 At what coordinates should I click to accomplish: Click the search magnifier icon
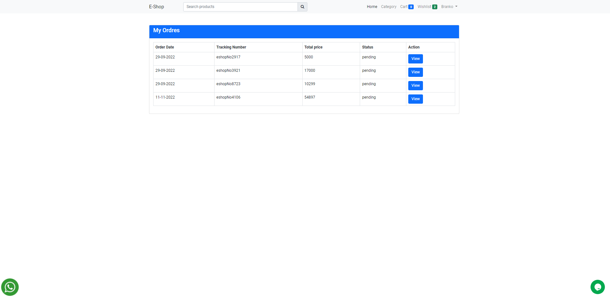[302, 7]
